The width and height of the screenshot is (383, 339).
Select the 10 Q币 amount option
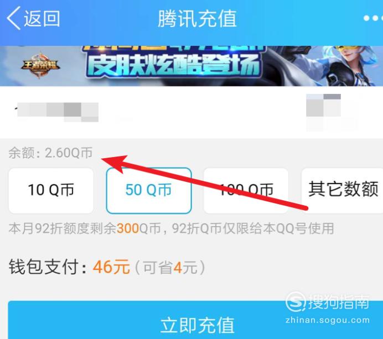pyautogui.click(x=51, y=191)
